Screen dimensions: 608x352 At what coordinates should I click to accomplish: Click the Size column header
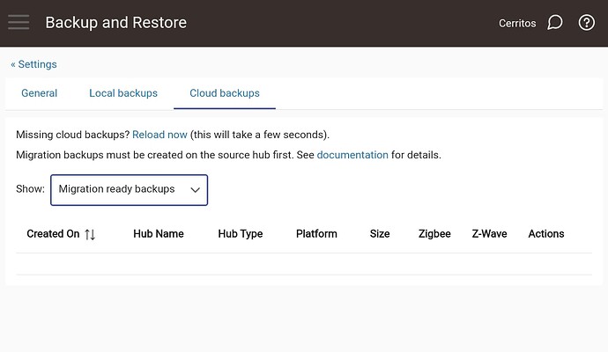click(x=380, y=234)
